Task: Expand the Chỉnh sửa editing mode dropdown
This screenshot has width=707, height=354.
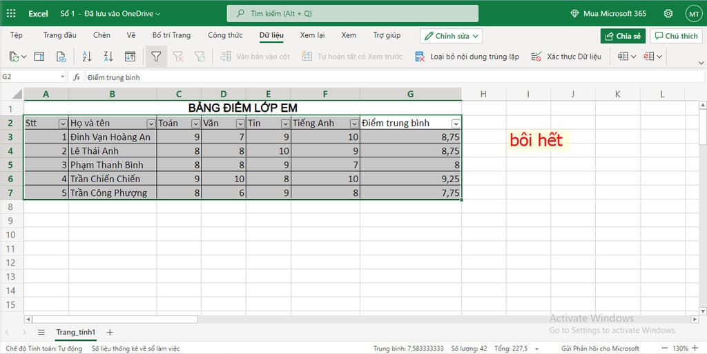Action: (451, 36)
